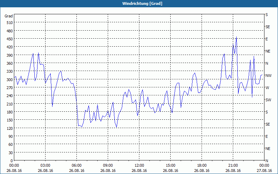Click the 300 y-axis tick label
This screenshot has width=278, height=174.
10,80
